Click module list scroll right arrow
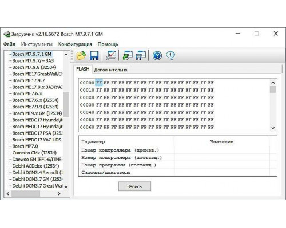286x228 pixels. (59, 194)
